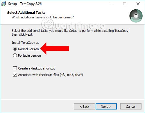Viewport: 145px width, 113px height.
Task: Go to the Next step
Action: click(x=106, y=107)
